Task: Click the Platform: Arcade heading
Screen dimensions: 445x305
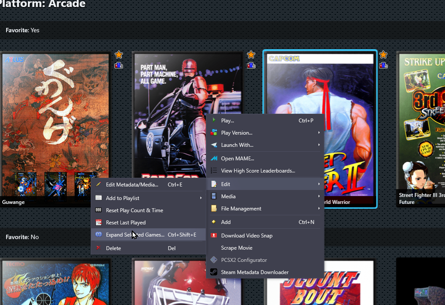Action: [43, 4]
